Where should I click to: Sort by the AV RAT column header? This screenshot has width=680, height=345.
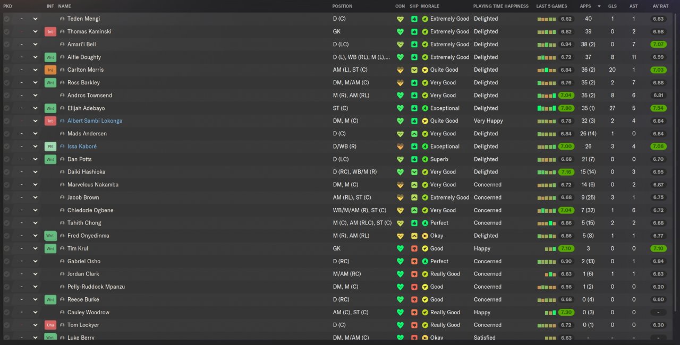pyautogui.click(x=660, y=6)
